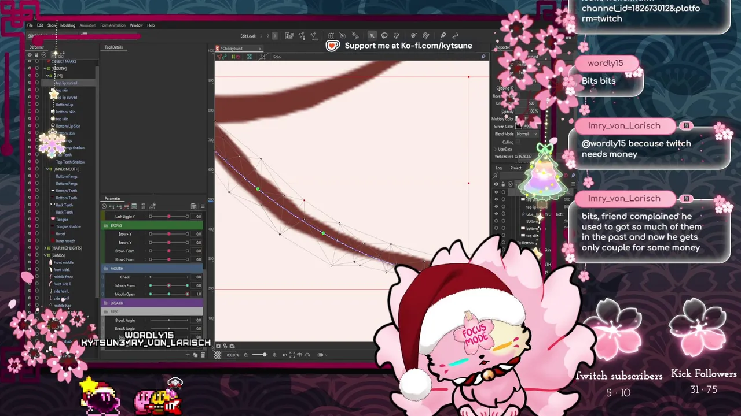Click the glue tool icon

point(355,36)
